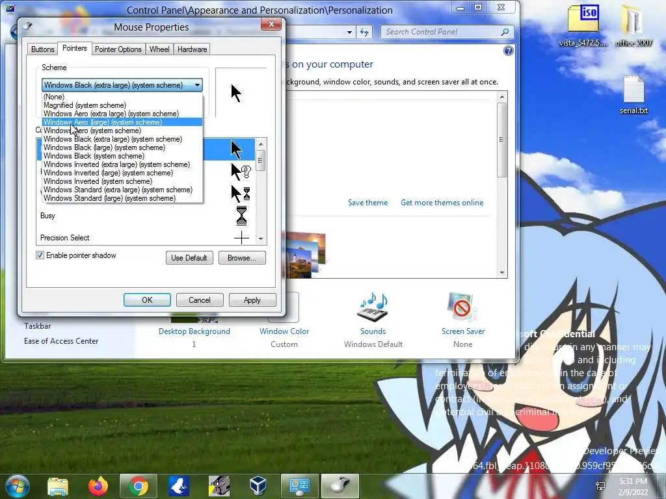The height and width of the screenshot is (499, 666).
Task: Open the pinned blue frog app in the taskbar
Action: [178, 486]
